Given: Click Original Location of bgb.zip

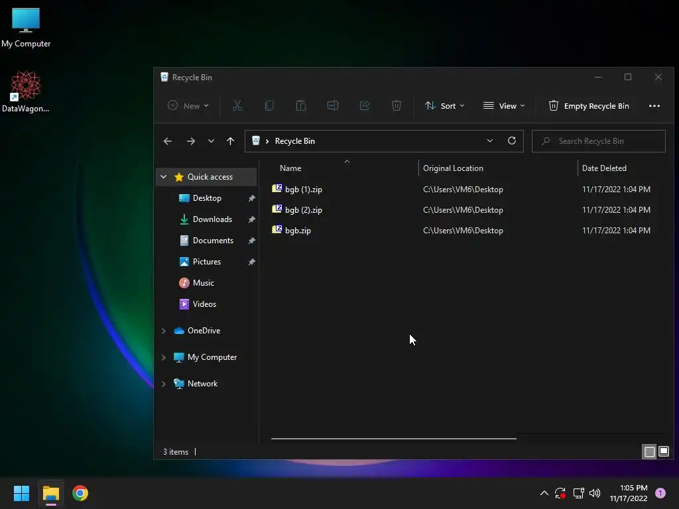Looking at the screenshot, I should click(463, 231).
